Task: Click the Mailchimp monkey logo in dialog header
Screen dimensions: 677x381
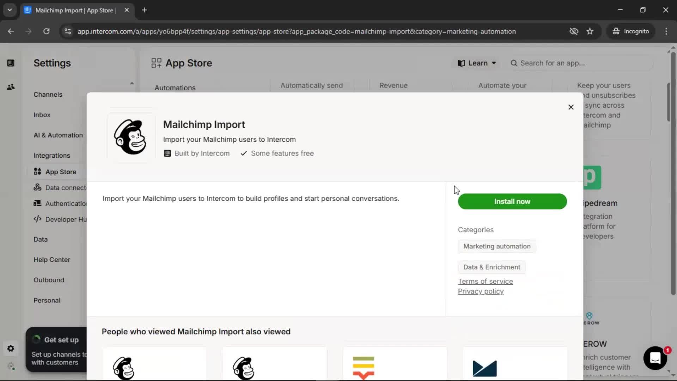Action: coord(130,137)
